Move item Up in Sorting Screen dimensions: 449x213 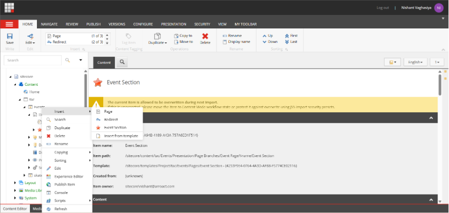[x=268, y=36]
